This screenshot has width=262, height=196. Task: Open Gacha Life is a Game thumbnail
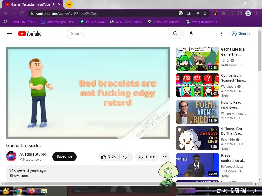tap(197, 59)
